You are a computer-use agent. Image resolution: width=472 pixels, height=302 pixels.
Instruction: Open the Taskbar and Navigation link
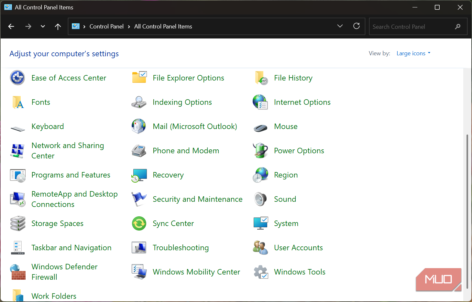(x=71, y=248)
